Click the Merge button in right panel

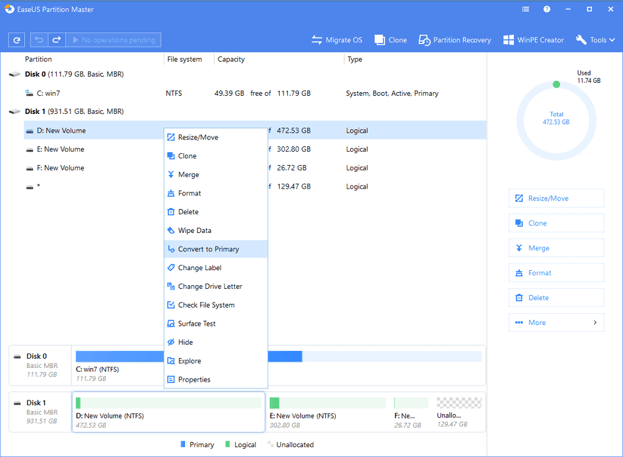point(556,248)
